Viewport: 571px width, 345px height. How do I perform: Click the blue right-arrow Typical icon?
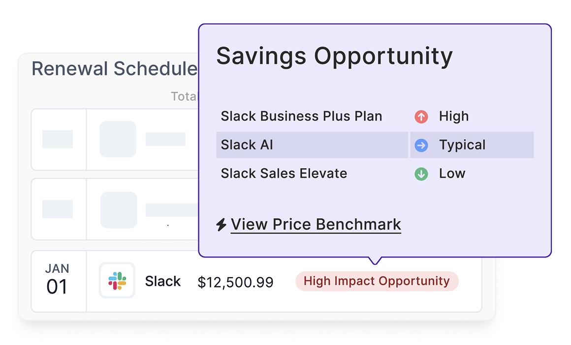tap(421, 145)
